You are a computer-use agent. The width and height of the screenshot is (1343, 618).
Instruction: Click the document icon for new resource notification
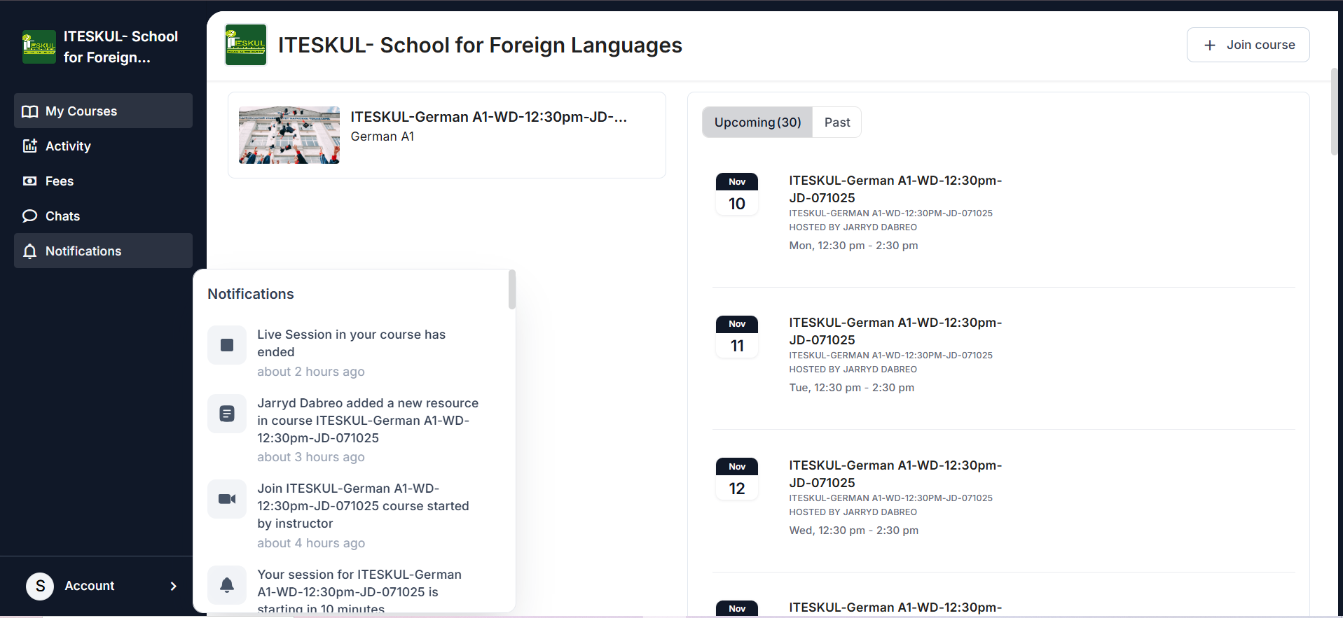coord(227,414)
